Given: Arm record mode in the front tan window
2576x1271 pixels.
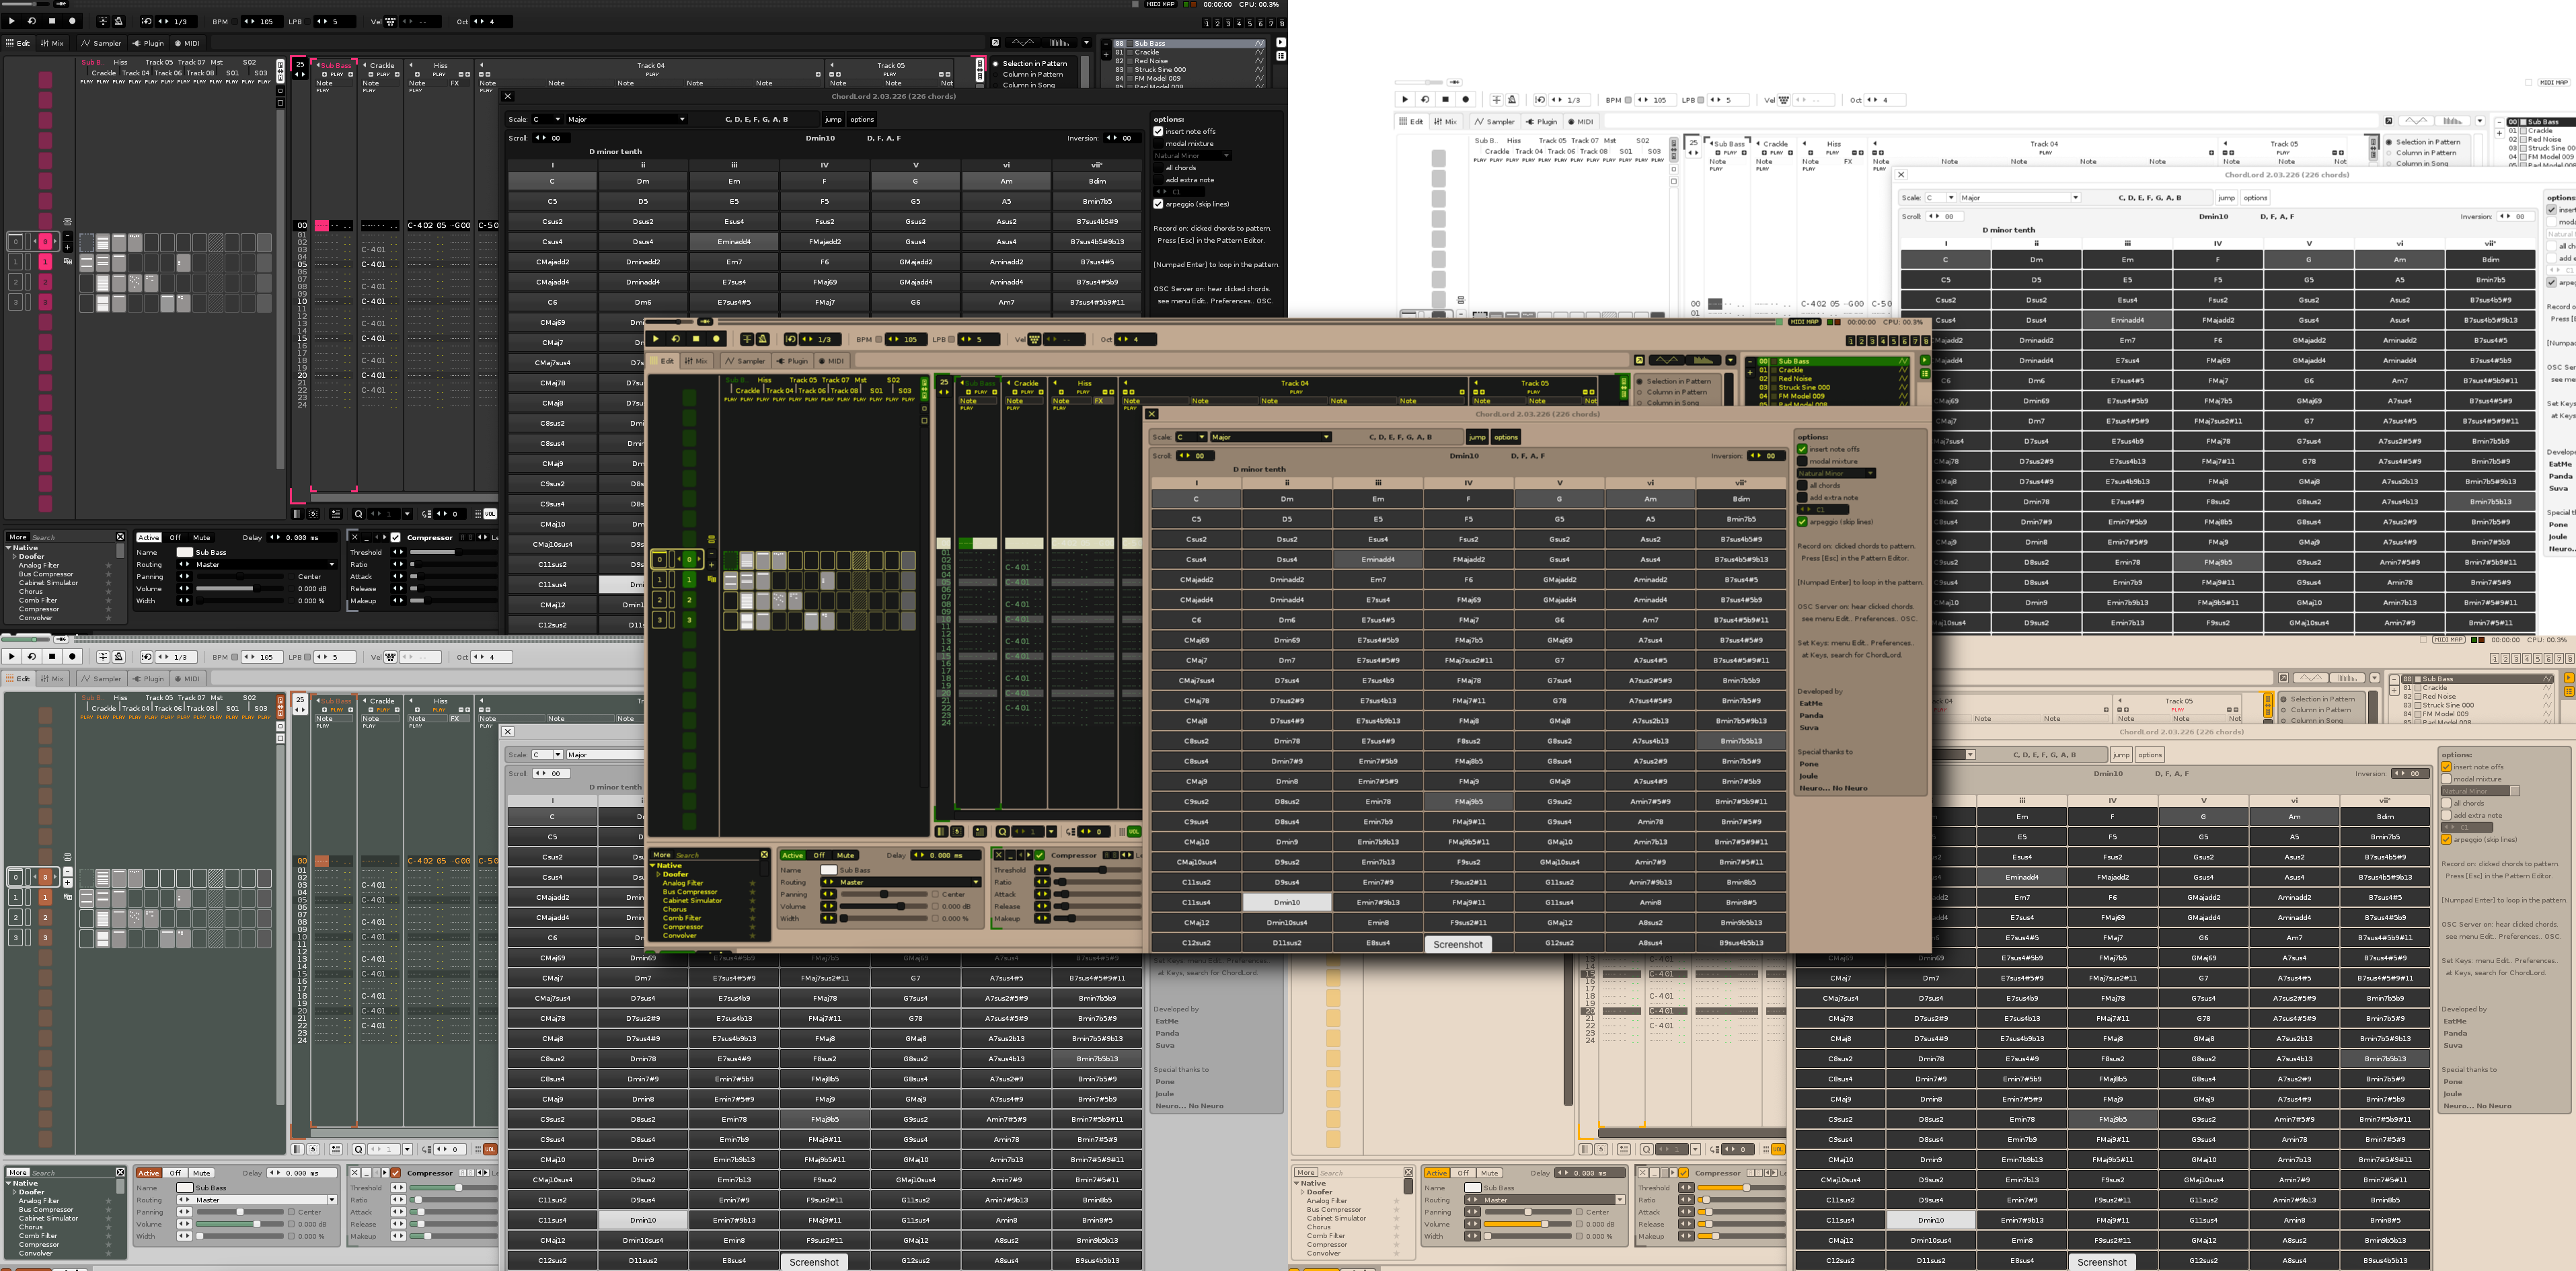Looking at the screenshot, I should [x=716, y=339].
